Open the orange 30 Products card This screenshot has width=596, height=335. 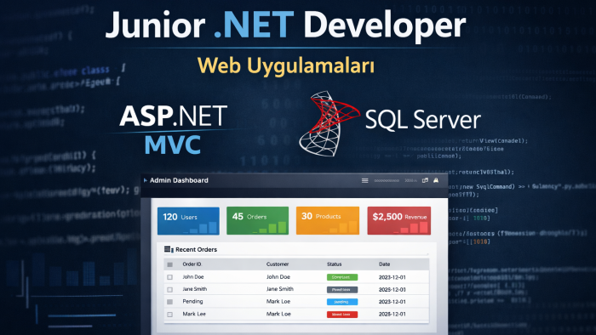coord(328,220)
